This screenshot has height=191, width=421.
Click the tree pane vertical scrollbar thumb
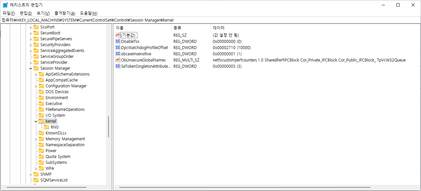(x=109, y=127)
